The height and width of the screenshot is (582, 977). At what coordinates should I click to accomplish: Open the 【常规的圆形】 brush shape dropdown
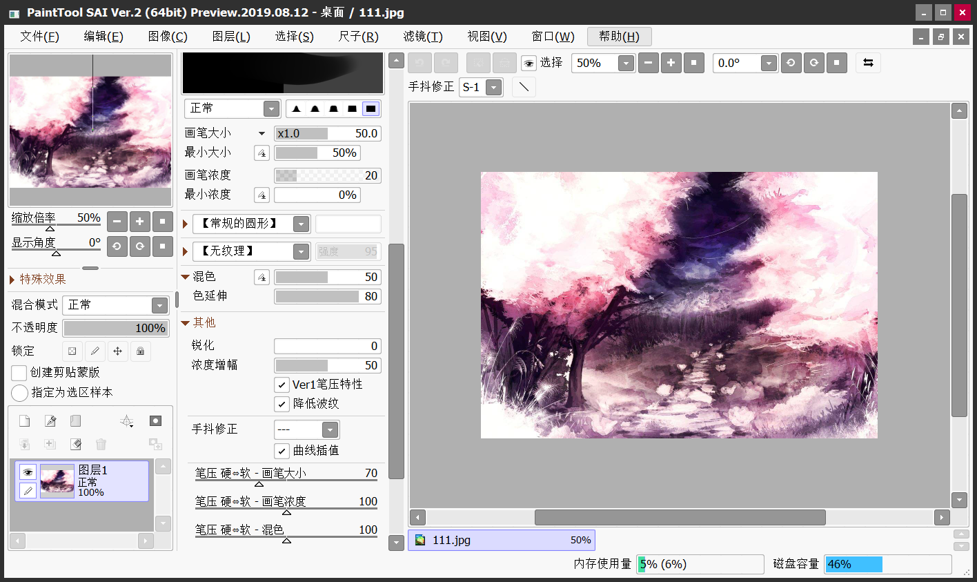(301, 224)
